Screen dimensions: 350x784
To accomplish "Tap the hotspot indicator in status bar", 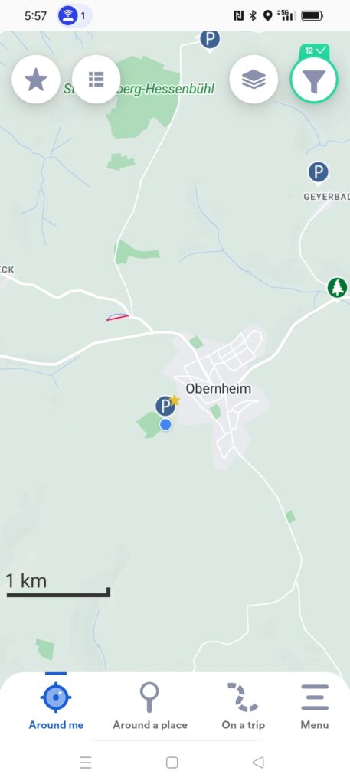I will [74, 15].
